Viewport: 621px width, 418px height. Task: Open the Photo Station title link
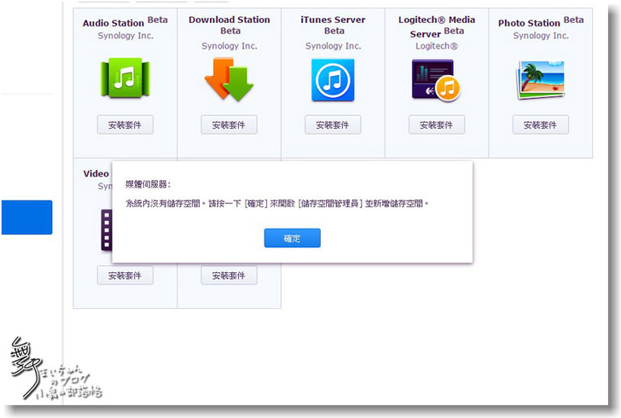(529, 23)
